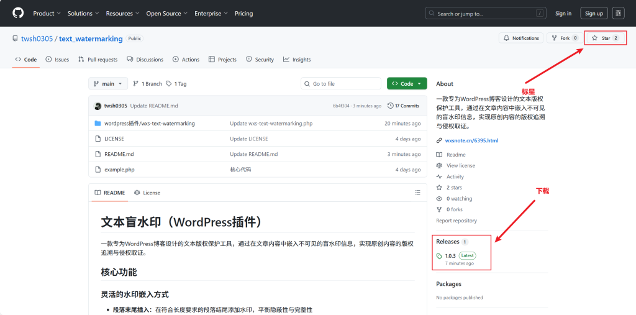Open the README outline list icon
Screen dimensions: 636x315
click(417, 193)
